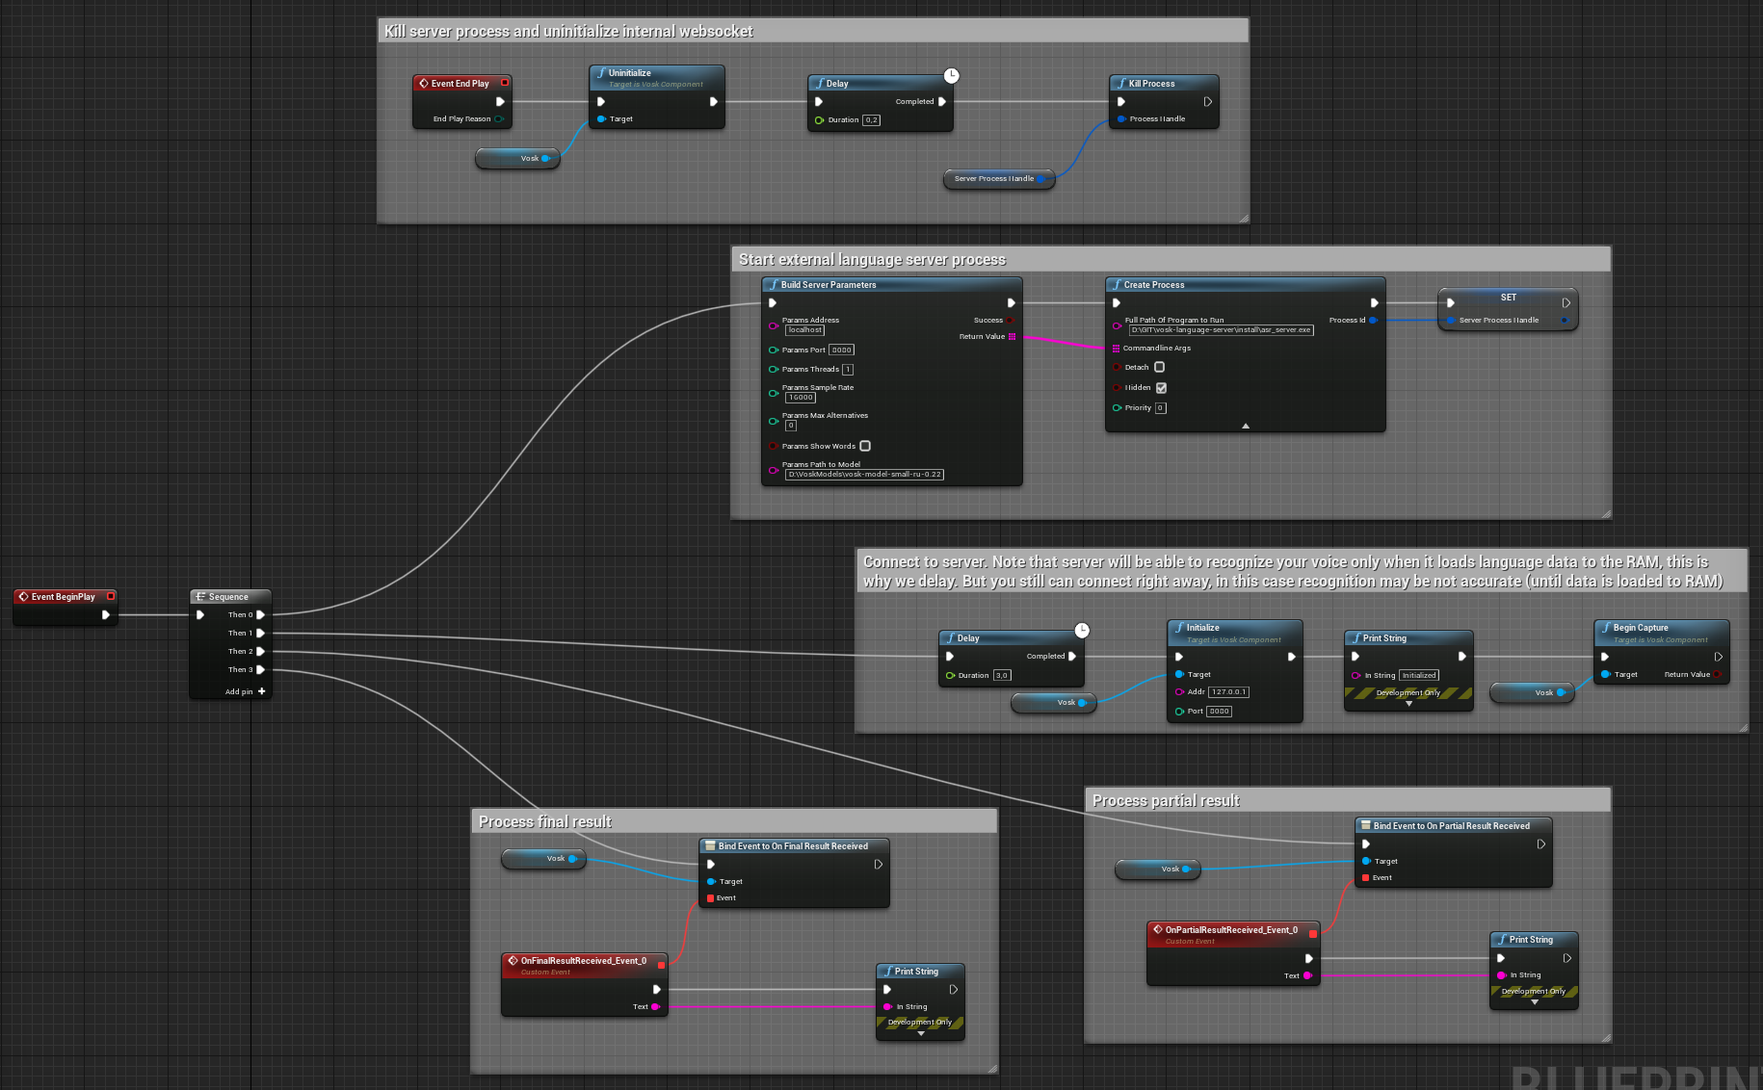Screen dimensions: 1763x1090
Task: Select 'Process partial result' comment title
Action: coord(1166,801)
